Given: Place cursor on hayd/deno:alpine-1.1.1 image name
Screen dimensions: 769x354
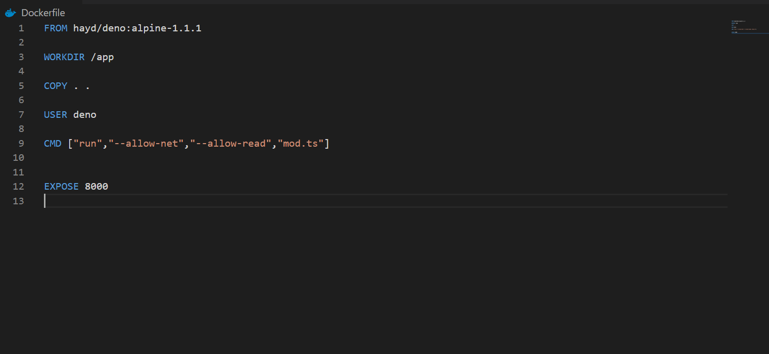Looking at the screenshot, I should 137,28.
